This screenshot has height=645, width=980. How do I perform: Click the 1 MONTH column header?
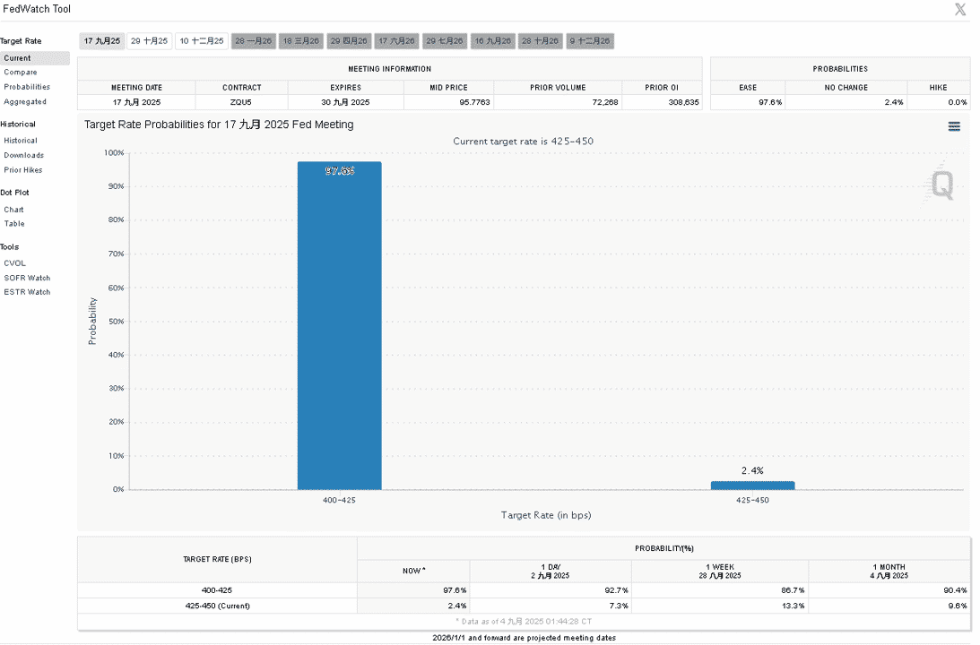(889, 572)
